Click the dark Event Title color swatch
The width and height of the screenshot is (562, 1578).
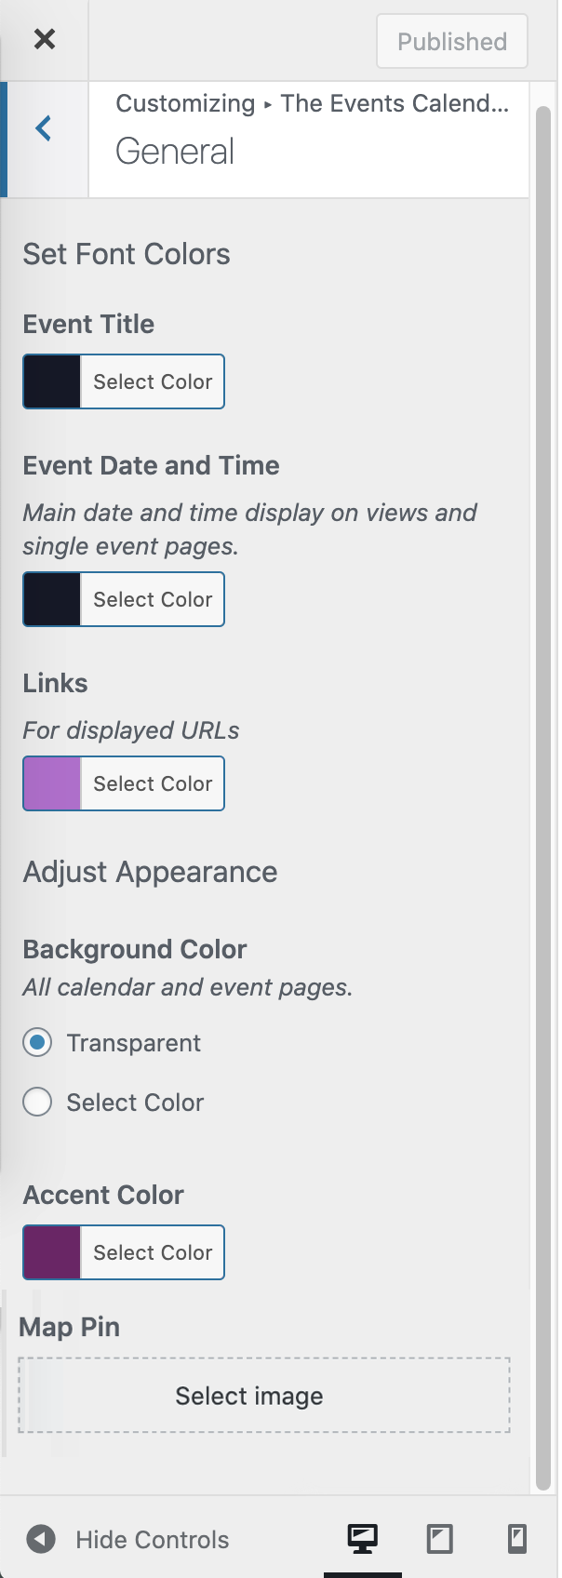click(x=52, y=381)
